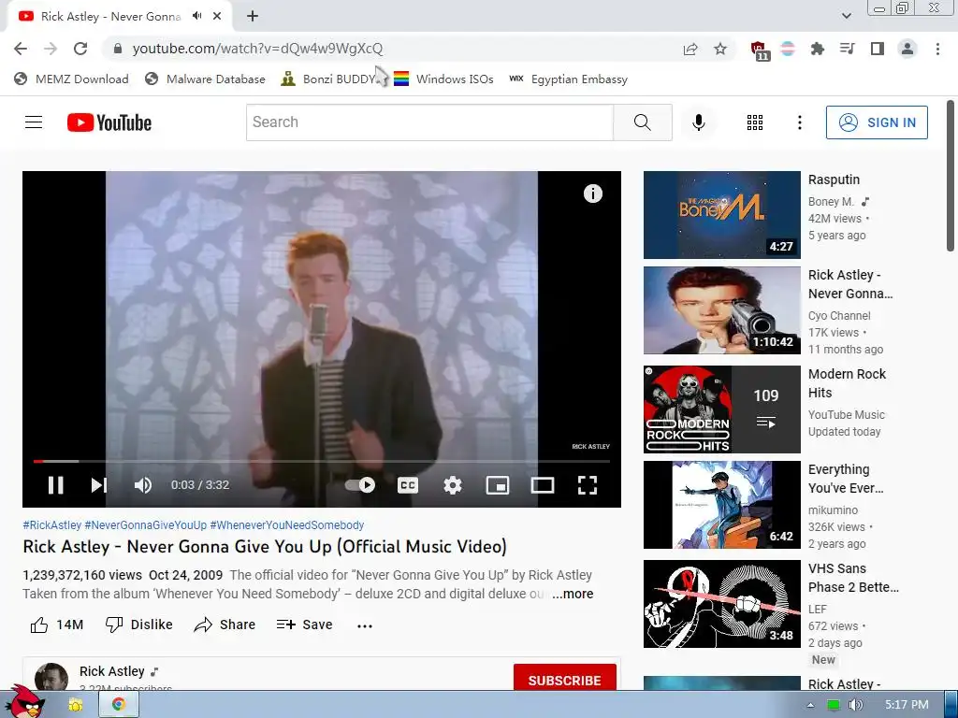Click the Dislike button

138,625
